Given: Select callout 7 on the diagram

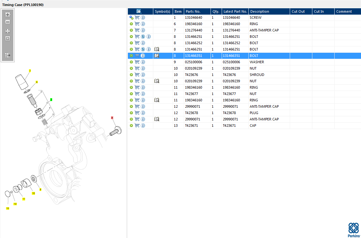Looking at the screenshot, I should coord(30,71).
